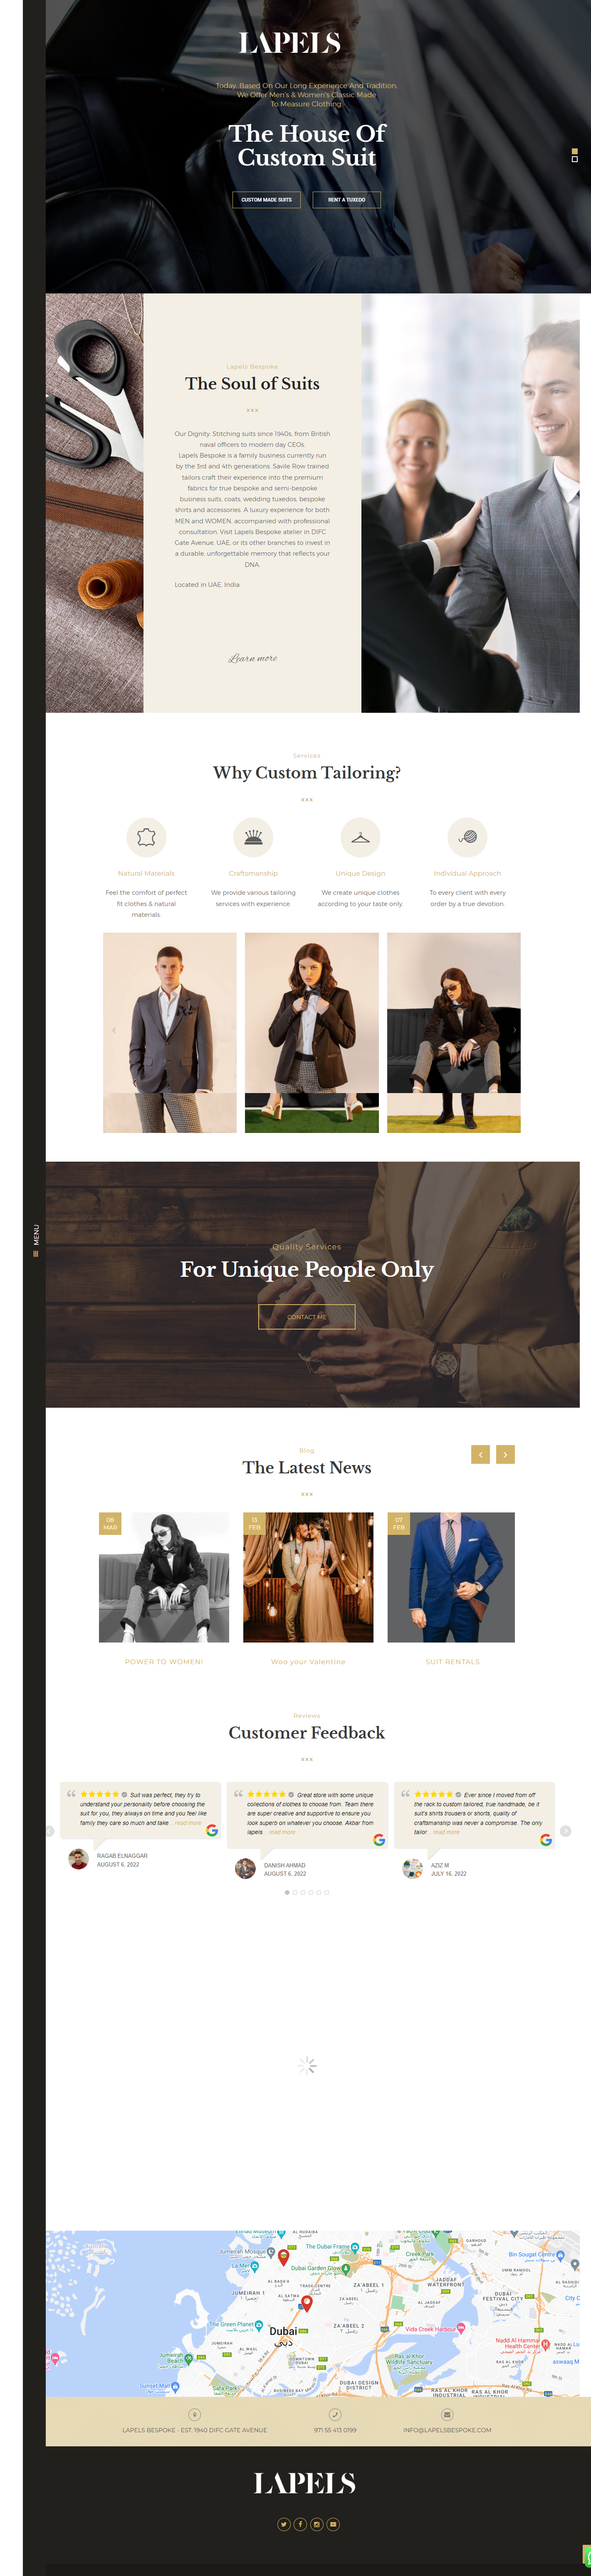Select the Unique Design hanger icon
Viewport: 591px width, 2576px height.
click(x=360, y=837)
